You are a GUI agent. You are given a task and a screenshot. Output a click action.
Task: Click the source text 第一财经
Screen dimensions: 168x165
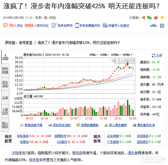(x=50, y=18)
